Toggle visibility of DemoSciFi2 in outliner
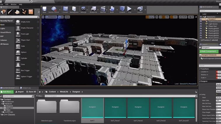Image resolution: width=221 pixels, height=124 pixels. click(x=201, y=17)
